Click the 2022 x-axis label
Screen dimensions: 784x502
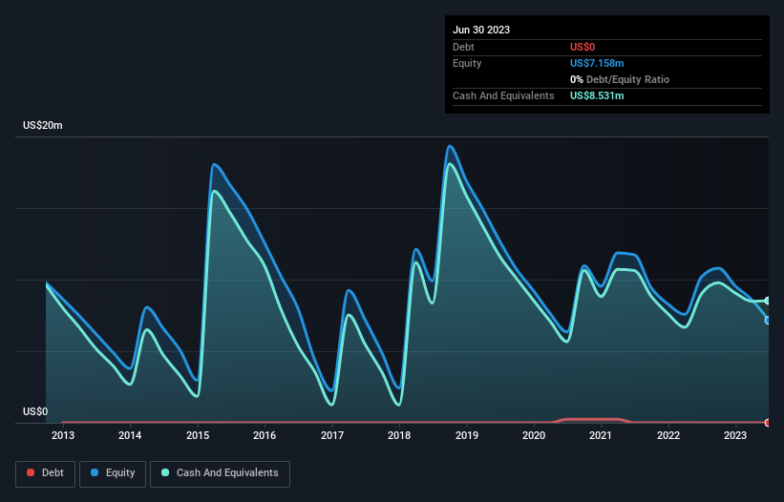(x=668, y=435)
